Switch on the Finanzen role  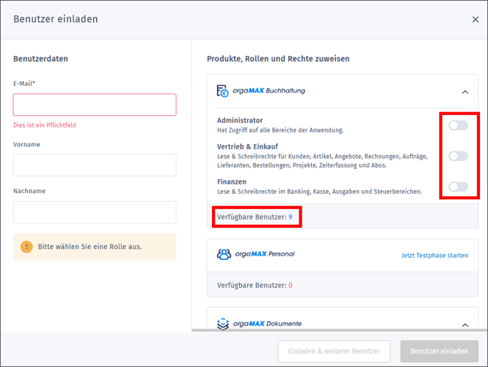pos(457,186)
